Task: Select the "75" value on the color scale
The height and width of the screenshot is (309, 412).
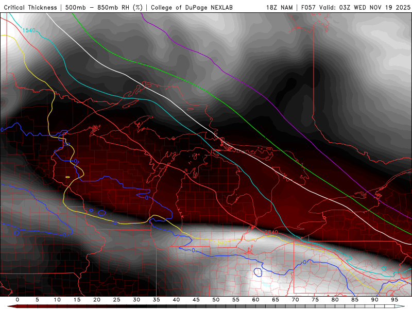Action: pyautogui.click(x=315, y=300)
